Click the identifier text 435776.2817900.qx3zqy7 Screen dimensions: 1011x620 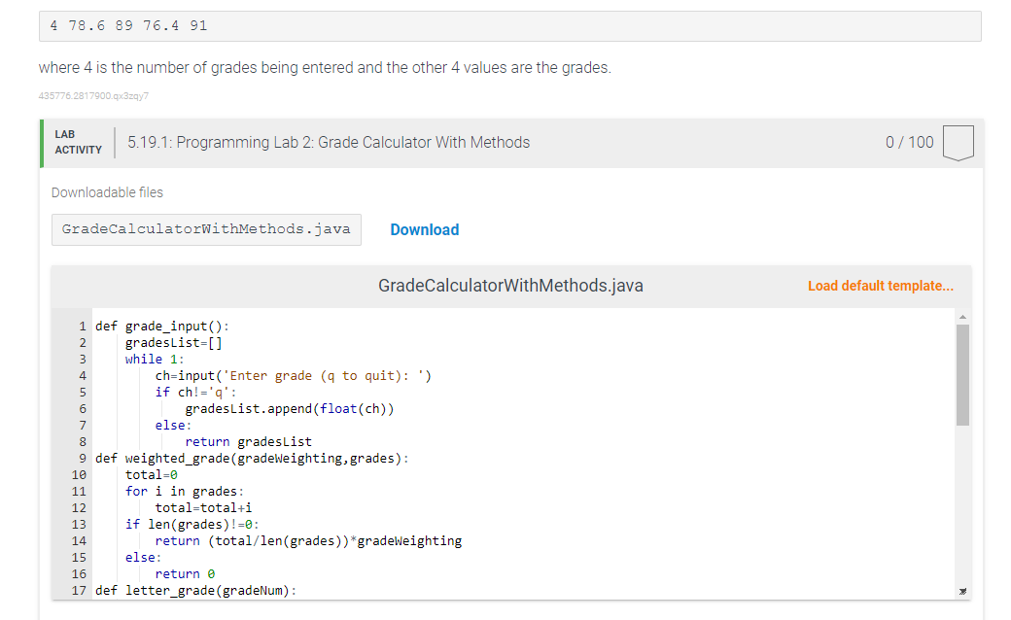pos(93,95)
